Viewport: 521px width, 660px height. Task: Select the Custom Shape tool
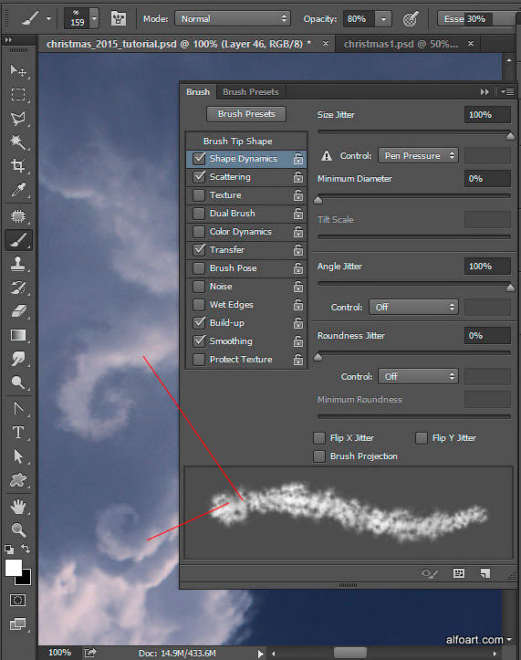point(18,480)
